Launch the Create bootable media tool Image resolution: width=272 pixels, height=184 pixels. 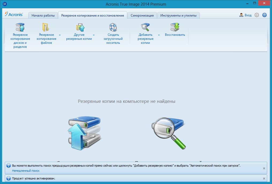(x=113, y=27)
